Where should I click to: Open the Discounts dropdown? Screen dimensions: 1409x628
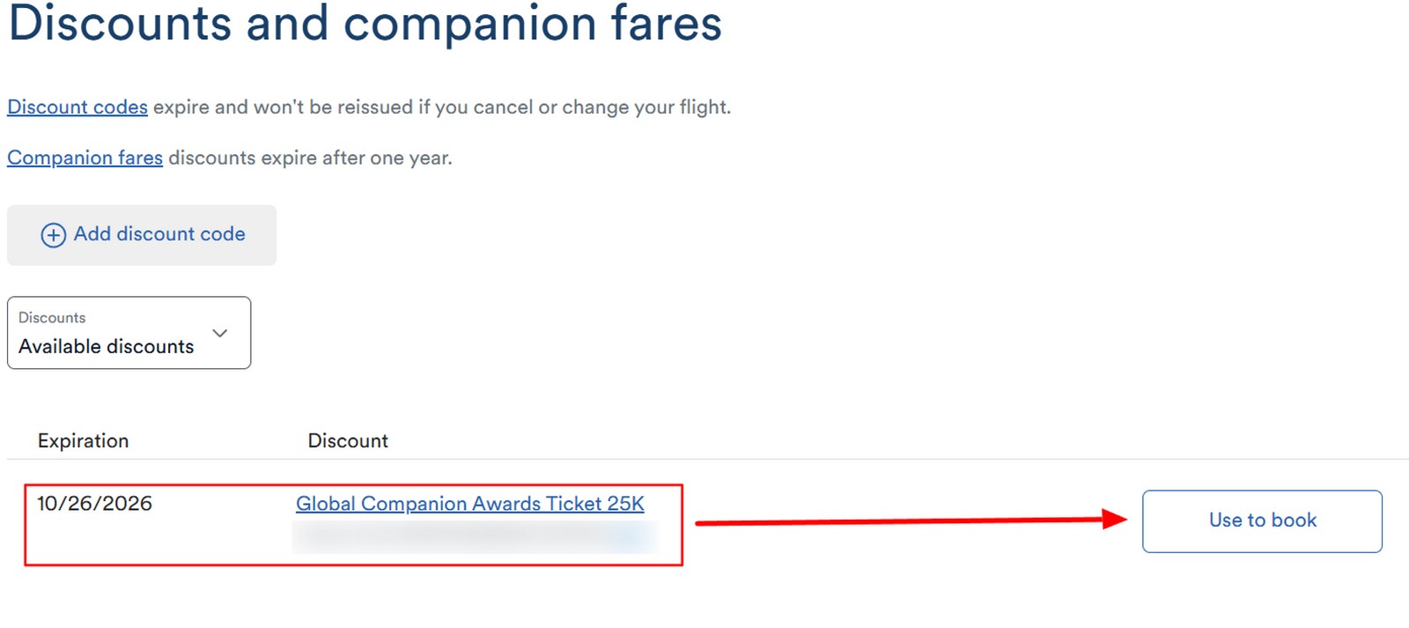[129, 333]
